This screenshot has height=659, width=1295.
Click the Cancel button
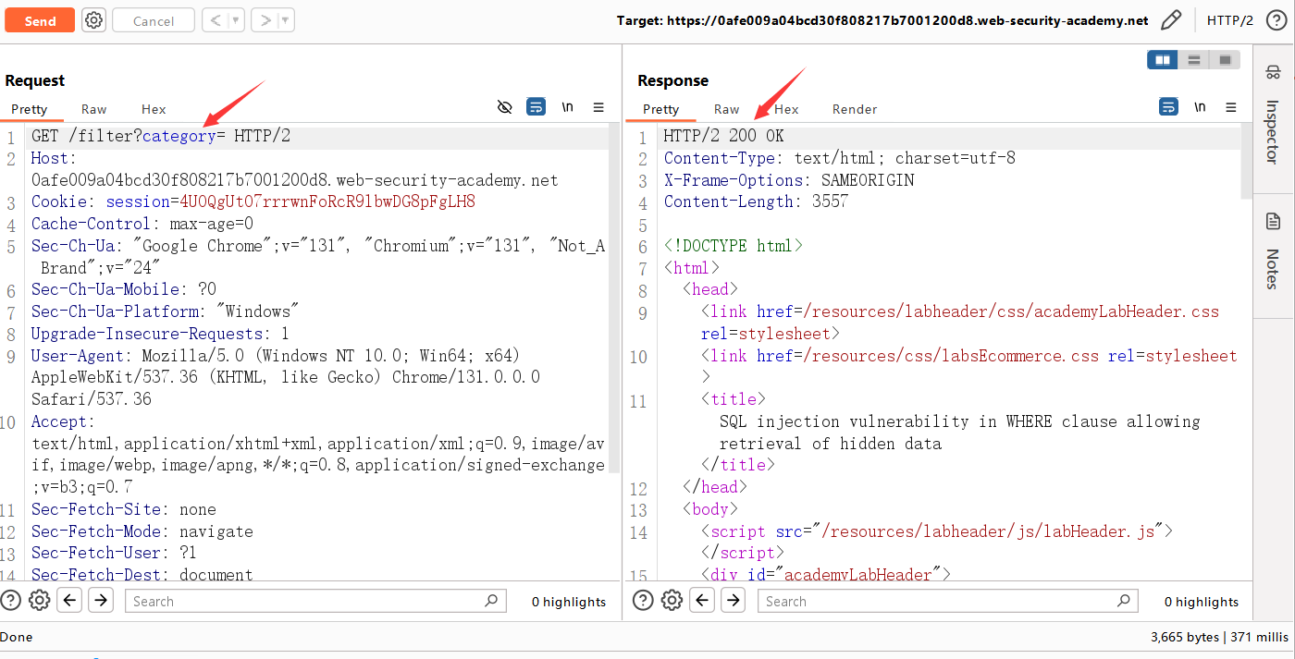pos(154,20)
